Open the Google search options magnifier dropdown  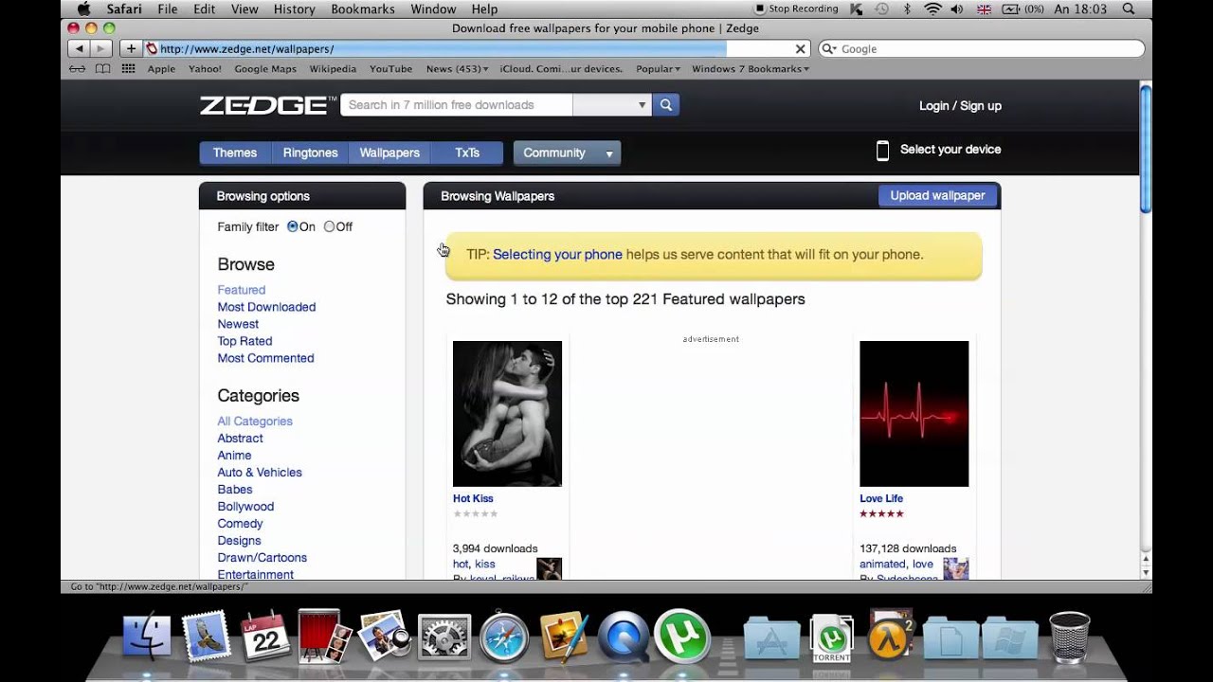(x=828, y=48)
